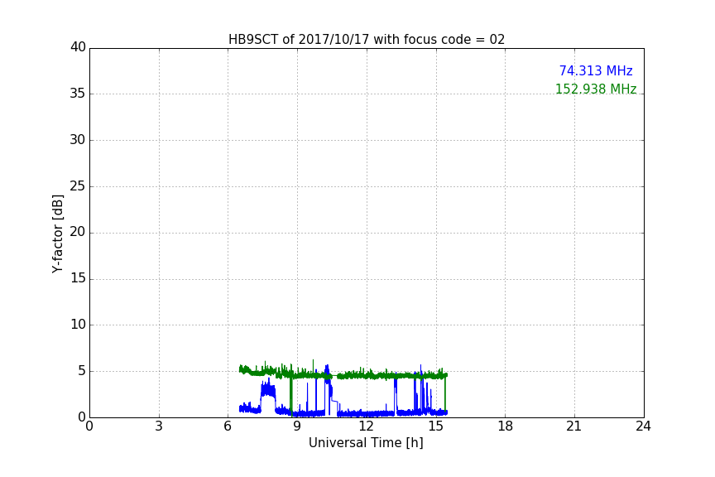This screenshot has height=477, width=715.
Task: Click the x-axis tick label 9
Action: [x=297, y=426]
